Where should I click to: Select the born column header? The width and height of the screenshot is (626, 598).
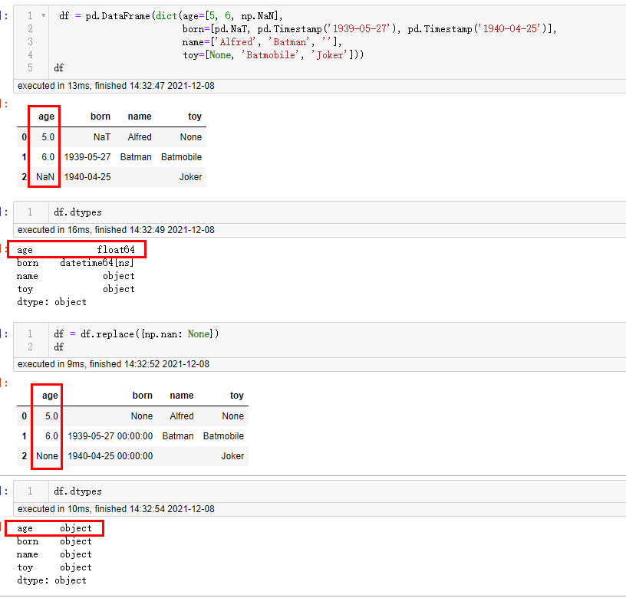click(x=100, y=117)
